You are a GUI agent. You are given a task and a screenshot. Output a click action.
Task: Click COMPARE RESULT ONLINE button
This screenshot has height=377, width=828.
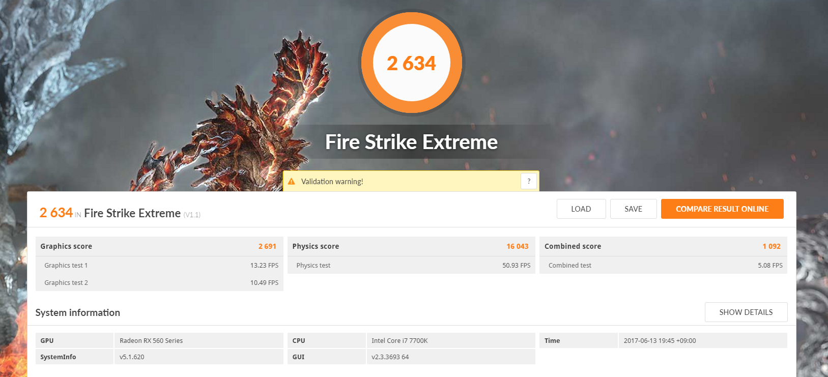coord(722,209)
